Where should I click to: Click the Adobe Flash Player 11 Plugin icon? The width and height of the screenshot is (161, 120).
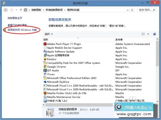pyautogui.click(x=45, y=44)
